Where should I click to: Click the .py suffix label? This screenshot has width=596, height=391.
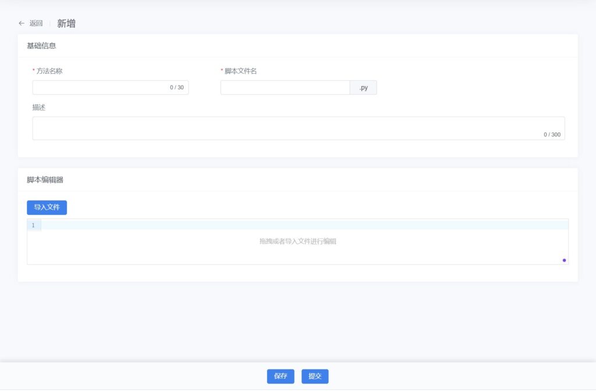click(x=363, y=88)
